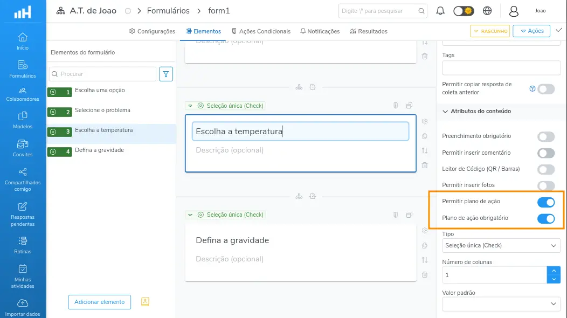567x318 pixels.
Task: Open the RASCUNHO status dropdown
Action: click(490, 31)
